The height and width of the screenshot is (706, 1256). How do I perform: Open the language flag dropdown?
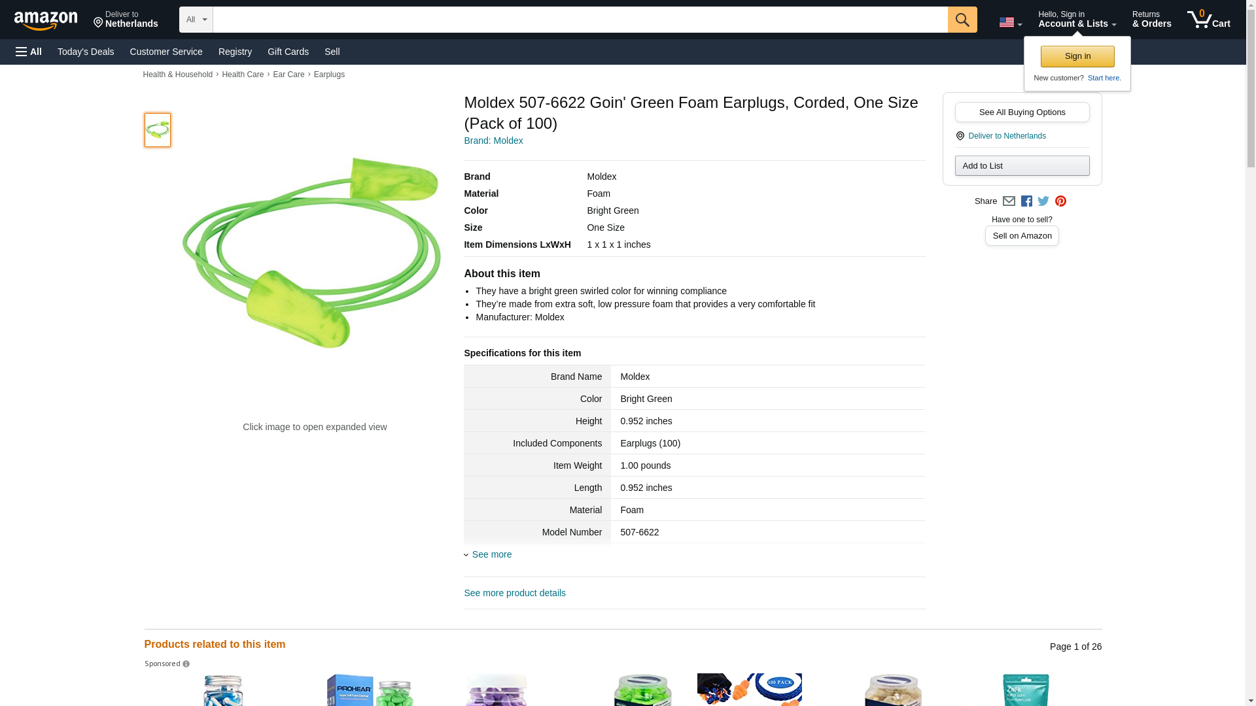click(x=1010, y=22)
